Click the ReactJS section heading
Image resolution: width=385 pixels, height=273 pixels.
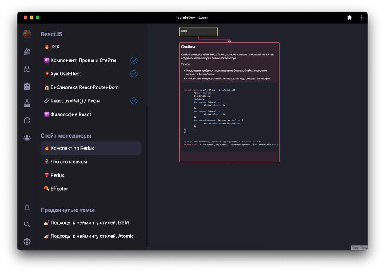pos(52,34)
